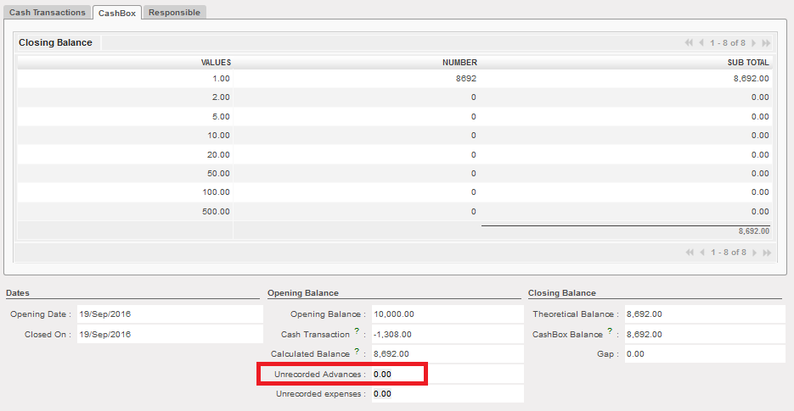This screenshot has width=794, height=411.
Task: Click next page arrow in bottom pager
Action: pyautogui.click(x=754, y=253)
